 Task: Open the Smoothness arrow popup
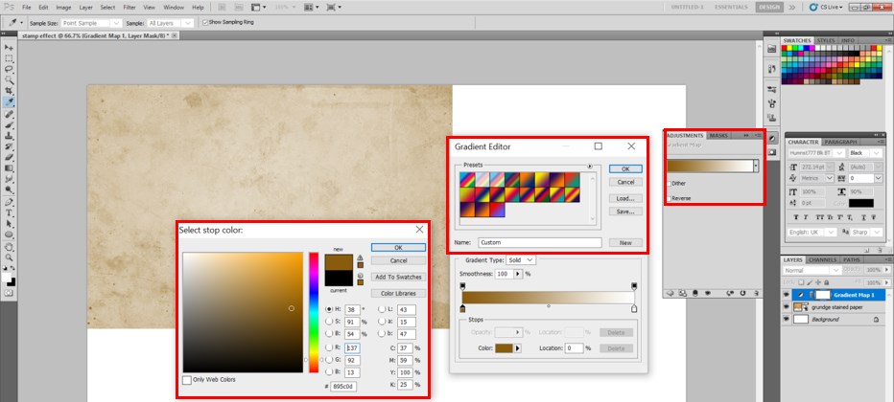(518, 274)
